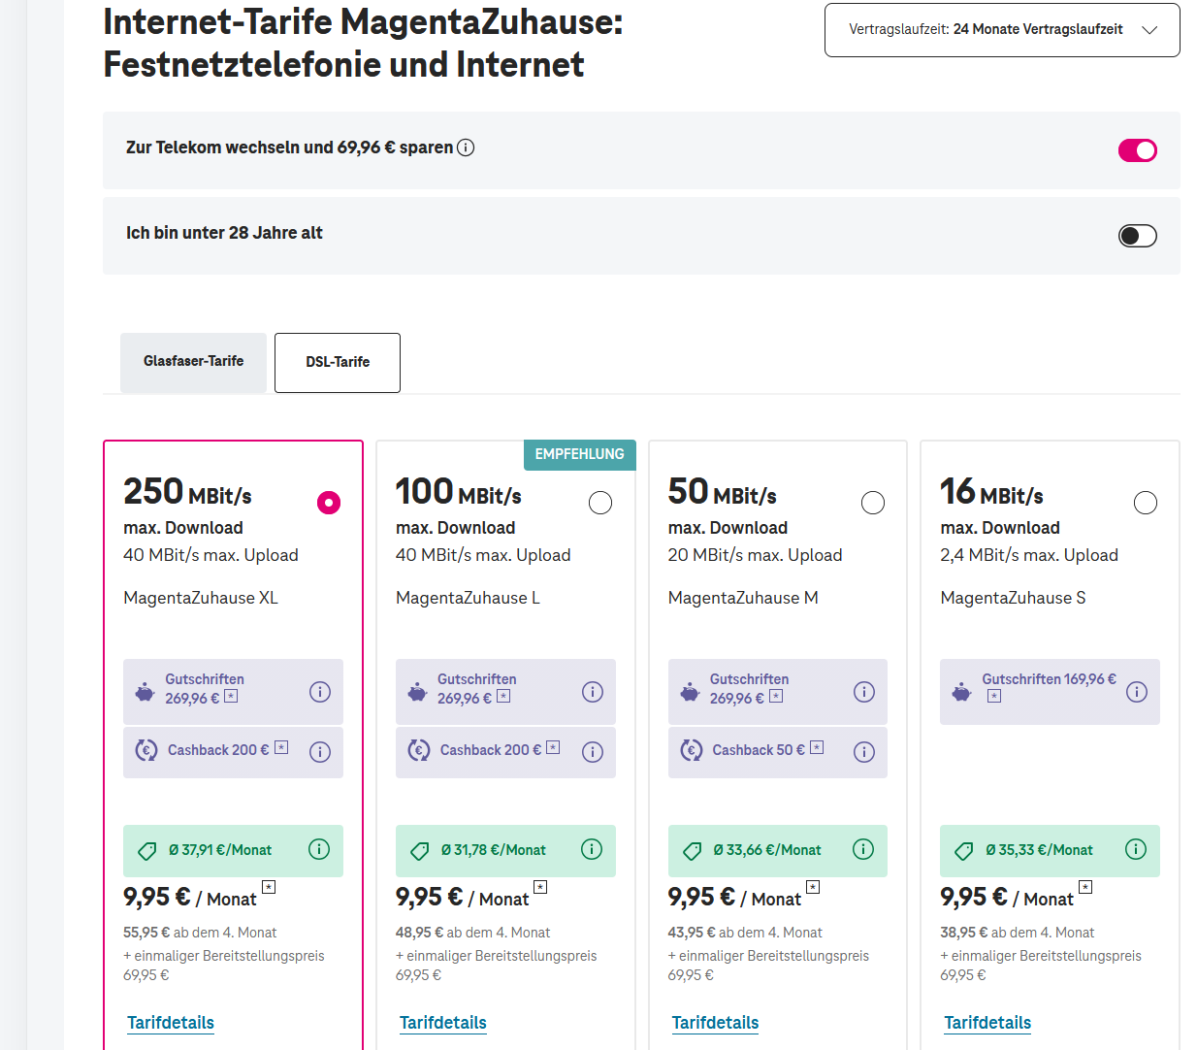Click the MagentaZuhause M tariff name
The height and width of the screenshot is (1050, 1197).
tap(743, 598)
